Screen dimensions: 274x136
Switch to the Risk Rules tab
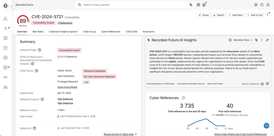click(38, 32)
